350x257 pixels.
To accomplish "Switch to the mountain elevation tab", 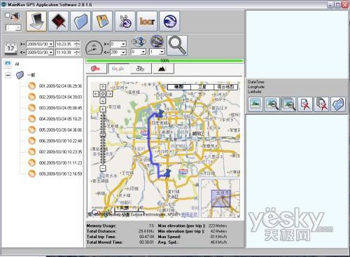I will pos(163,69).
